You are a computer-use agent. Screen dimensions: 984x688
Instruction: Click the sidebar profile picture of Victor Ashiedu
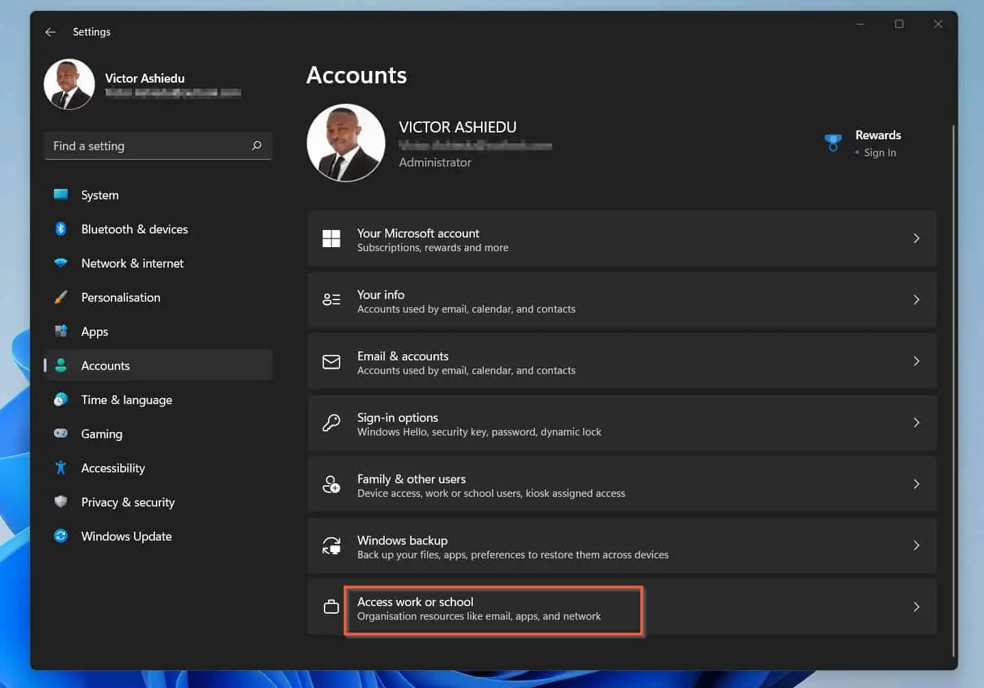[69, 84]
